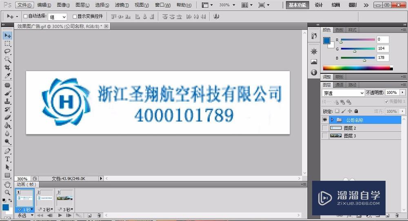
Task: Select the Horizontal Type tool
Action: pyautogui.click(x=7, y=159)
